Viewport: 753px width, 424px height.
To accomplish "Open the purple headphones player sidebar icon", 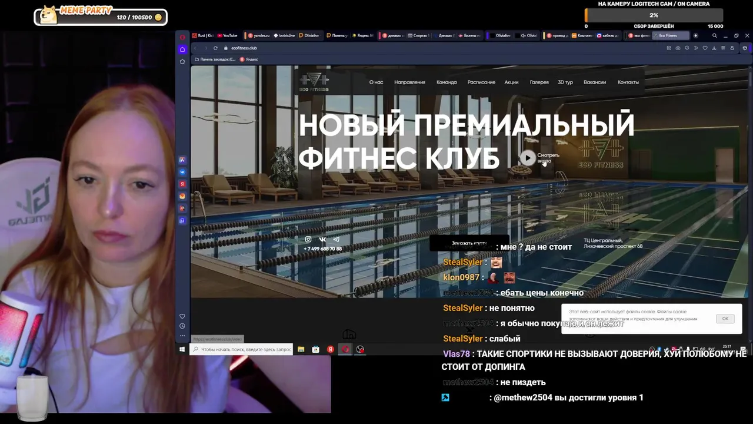I will pyautogui.click(x=182, y=220).
